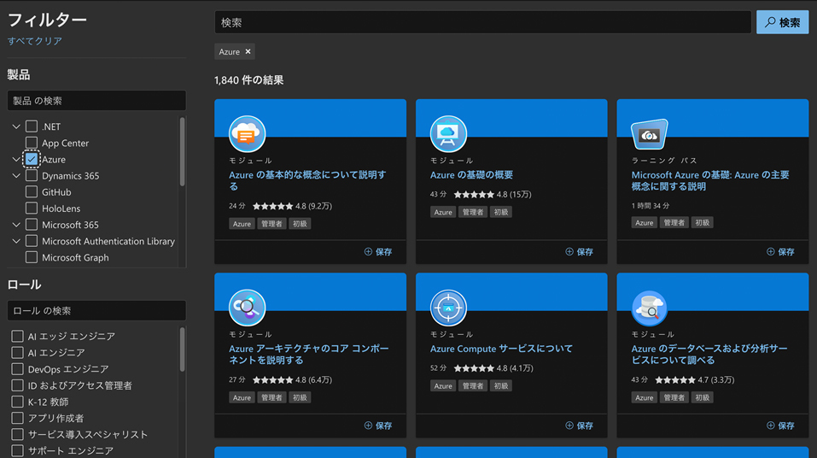Save the Azure の基礎の概要 module
Image resolution: width=817 pixels, height=458 pixels.
click(580, 251)
